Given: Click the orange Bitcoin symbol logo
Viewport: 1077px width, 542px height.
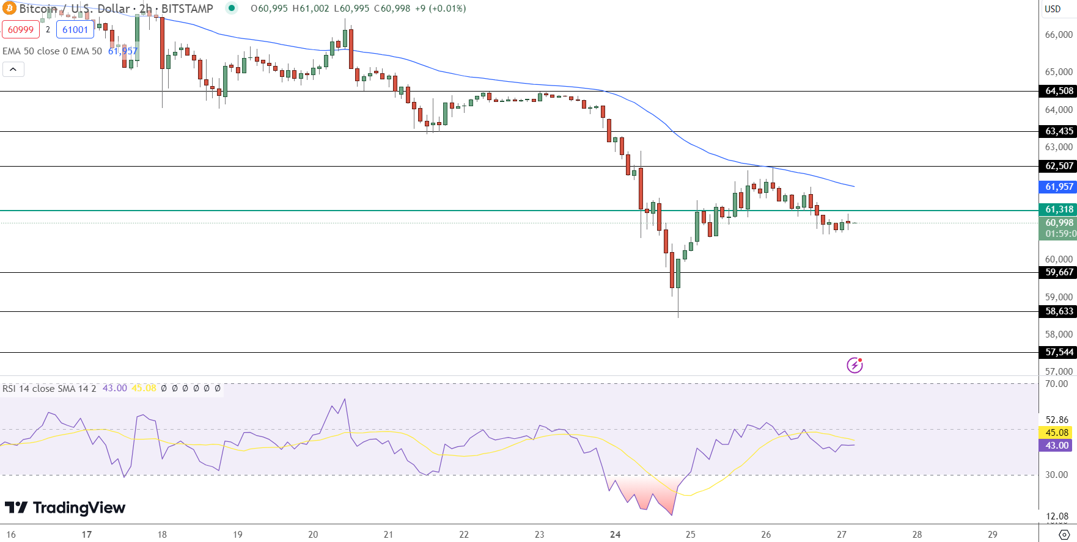Looking at the screenshot, I should click(x=9, y=9).
